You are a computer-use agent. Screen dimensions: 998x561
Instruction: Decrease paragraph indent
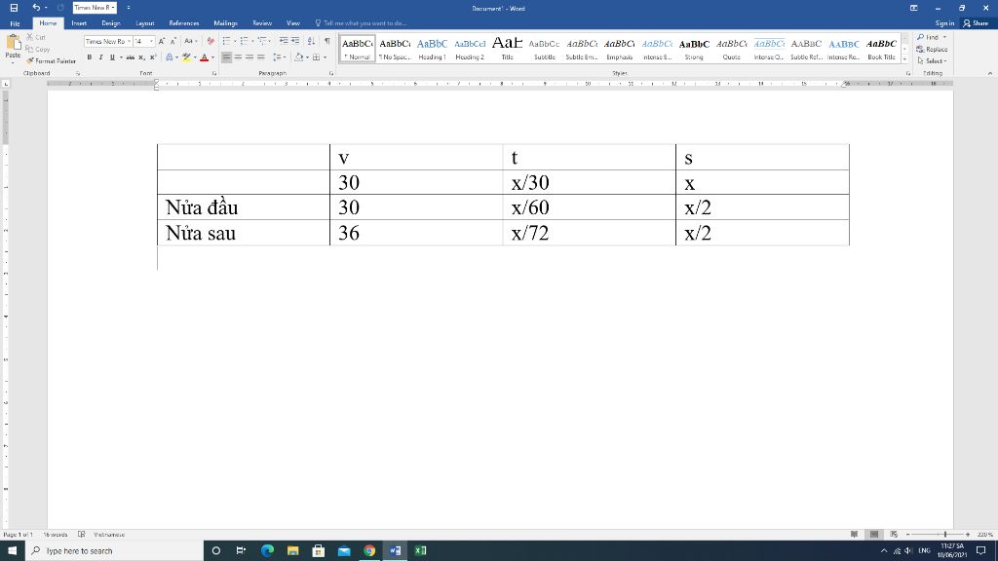(284, 41)
